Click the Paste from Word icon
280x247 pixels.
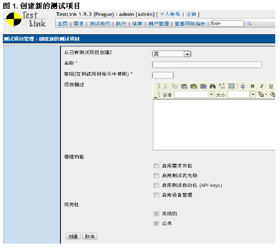[x=203, y=87]
